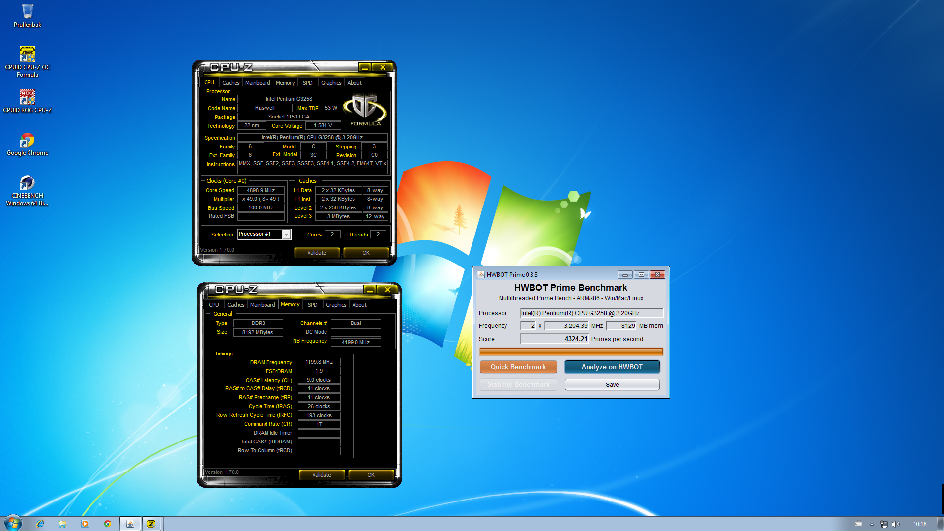Viewport: 944px width, 531px height.
Task: Open Mainboard tab in lower CPU-Z window
Action: pyautogui.click(x=263, y=305)
